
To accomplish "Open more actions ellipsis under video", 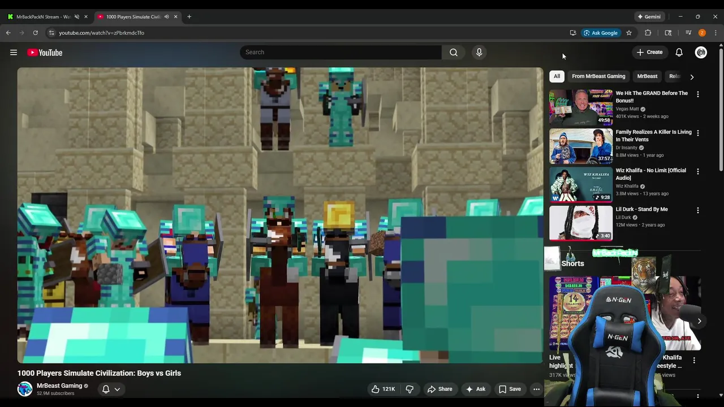I will [536, 389].
